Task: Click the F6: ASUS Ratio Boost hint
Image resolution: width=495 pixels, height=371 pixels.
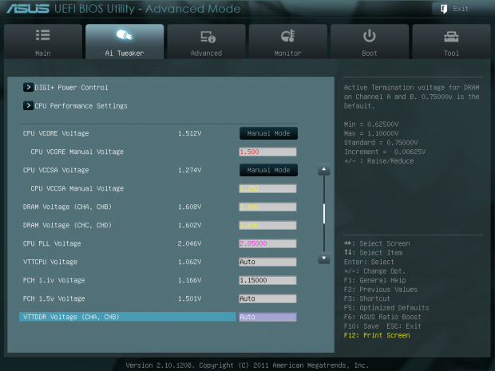Action: pyautogui.click(x=382, y=317)
